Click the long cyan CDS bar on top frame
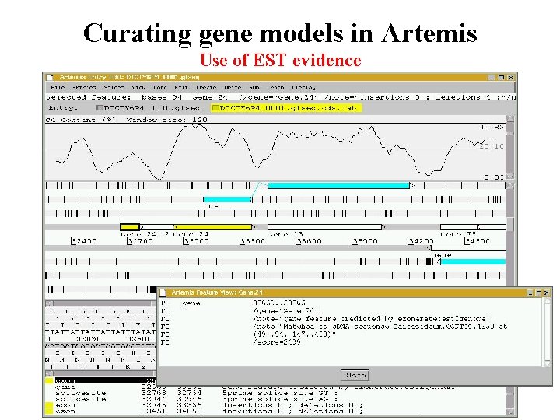 click(338, 185)
